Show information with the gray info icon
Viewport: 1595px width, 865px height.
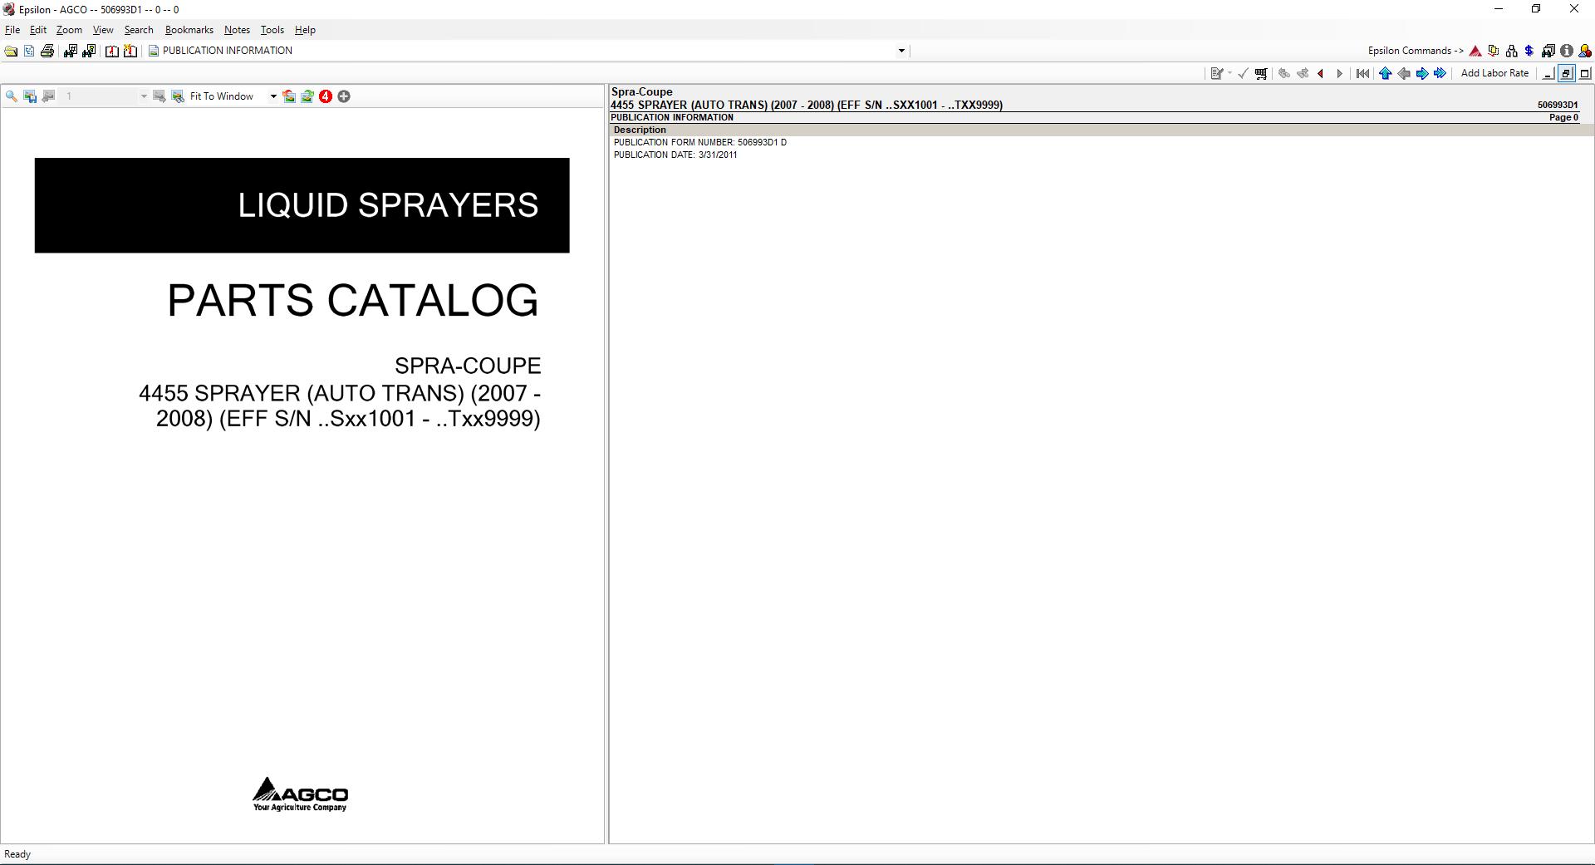pyautogui.click(x=1567, y=51)
